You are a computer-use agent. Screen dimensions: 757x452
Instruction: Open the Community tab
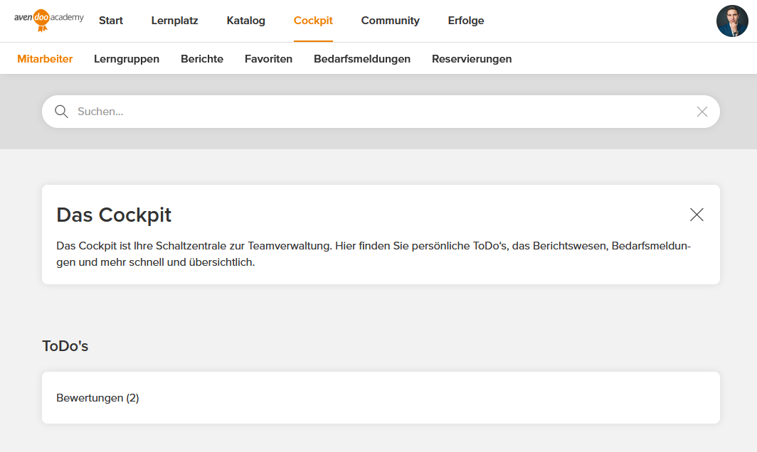390,21
